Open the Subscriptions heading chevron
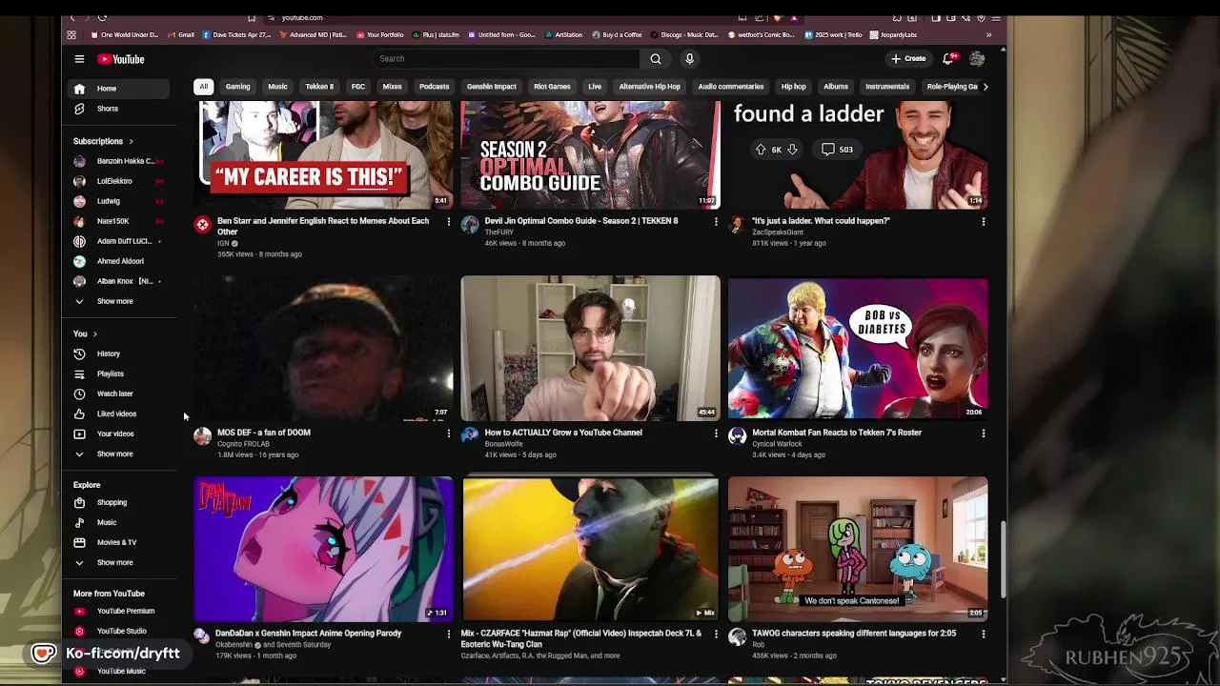1220x686 pixels. pos(131,141)
